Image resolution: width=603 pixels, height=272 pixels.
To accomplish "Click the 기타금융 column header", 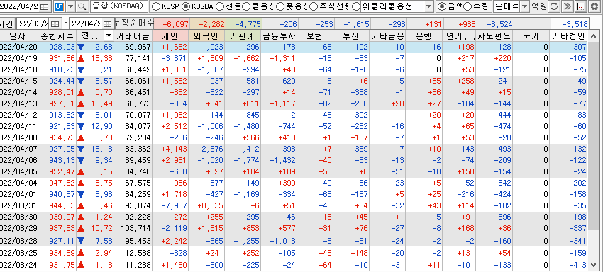I will click(x=387, y=37).
